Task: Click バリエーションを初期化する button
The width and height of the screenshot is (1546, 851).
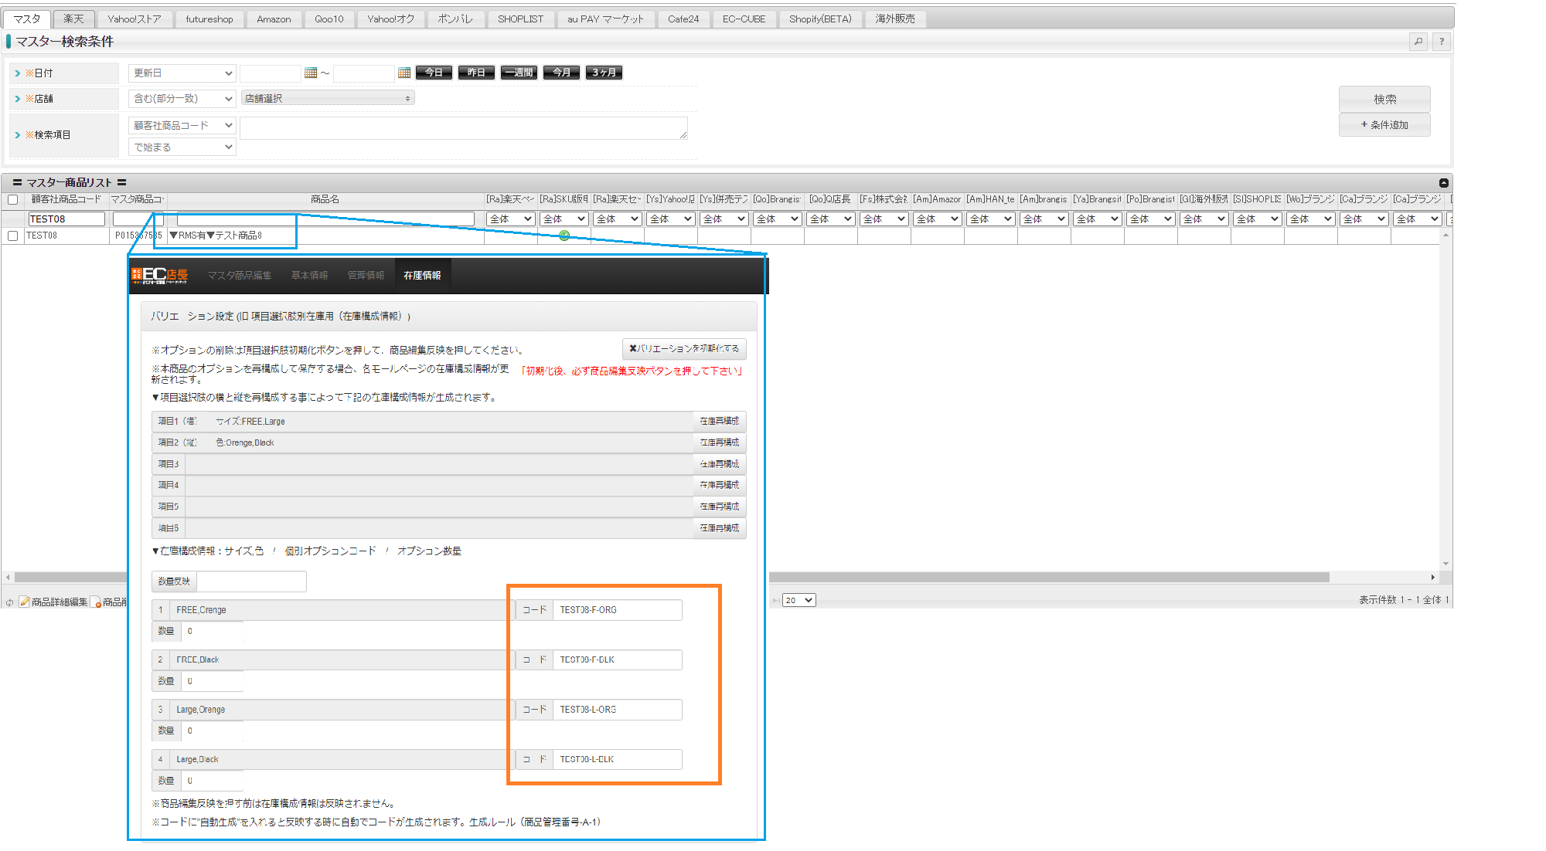Action: [x=684, y=349]
